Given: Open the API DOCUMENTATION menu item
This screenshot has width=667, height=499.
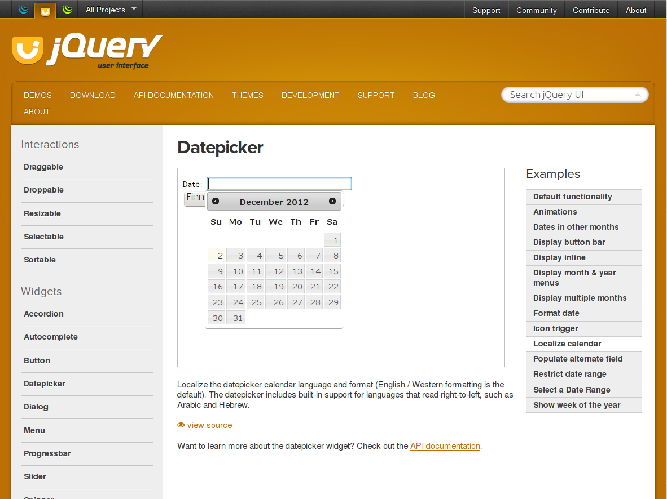Looking at the screenshot, I should (174, 96).
